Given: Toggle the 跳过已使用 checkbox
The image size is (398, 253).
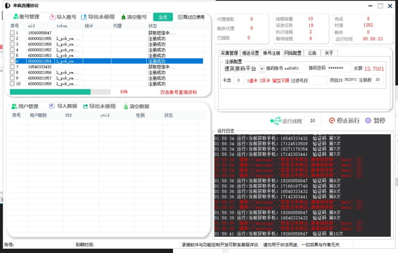Looking at the screenshot, I should point(180,17).
